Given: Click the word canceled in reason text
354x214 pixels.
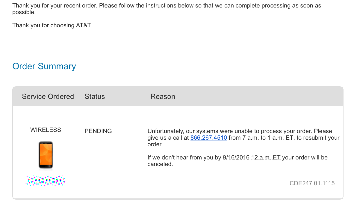Looking at the screenshot, I should click(159, 164).
